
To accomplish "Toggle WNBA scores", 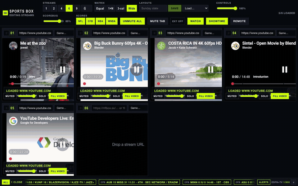I will [x=112, y=21].
